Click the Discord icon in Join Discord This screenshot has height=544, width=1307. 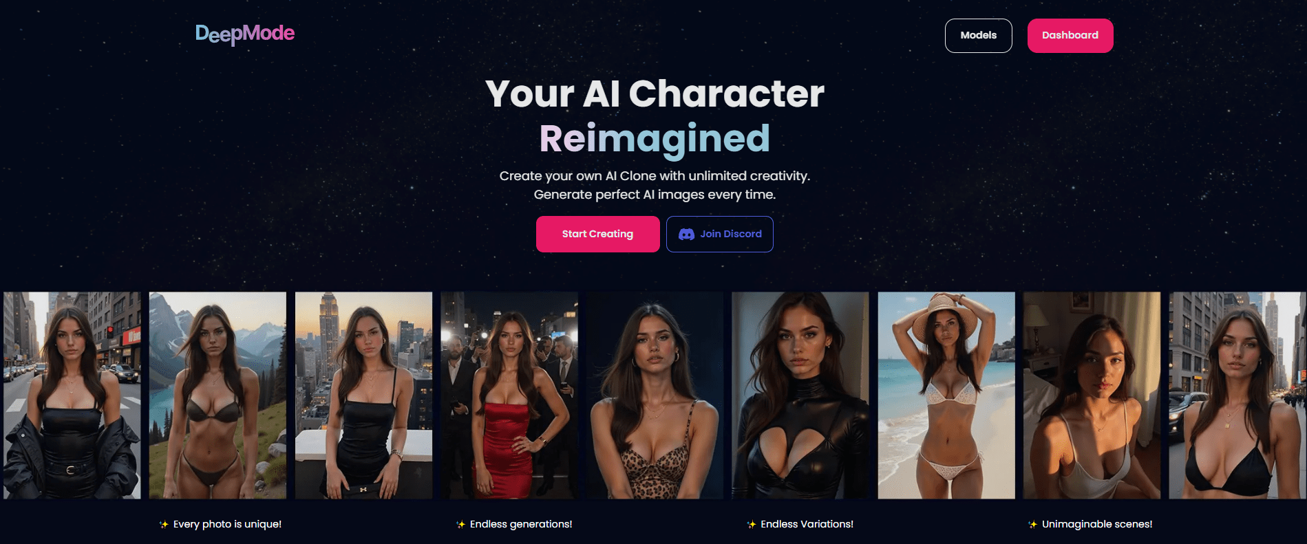(686, 234)
